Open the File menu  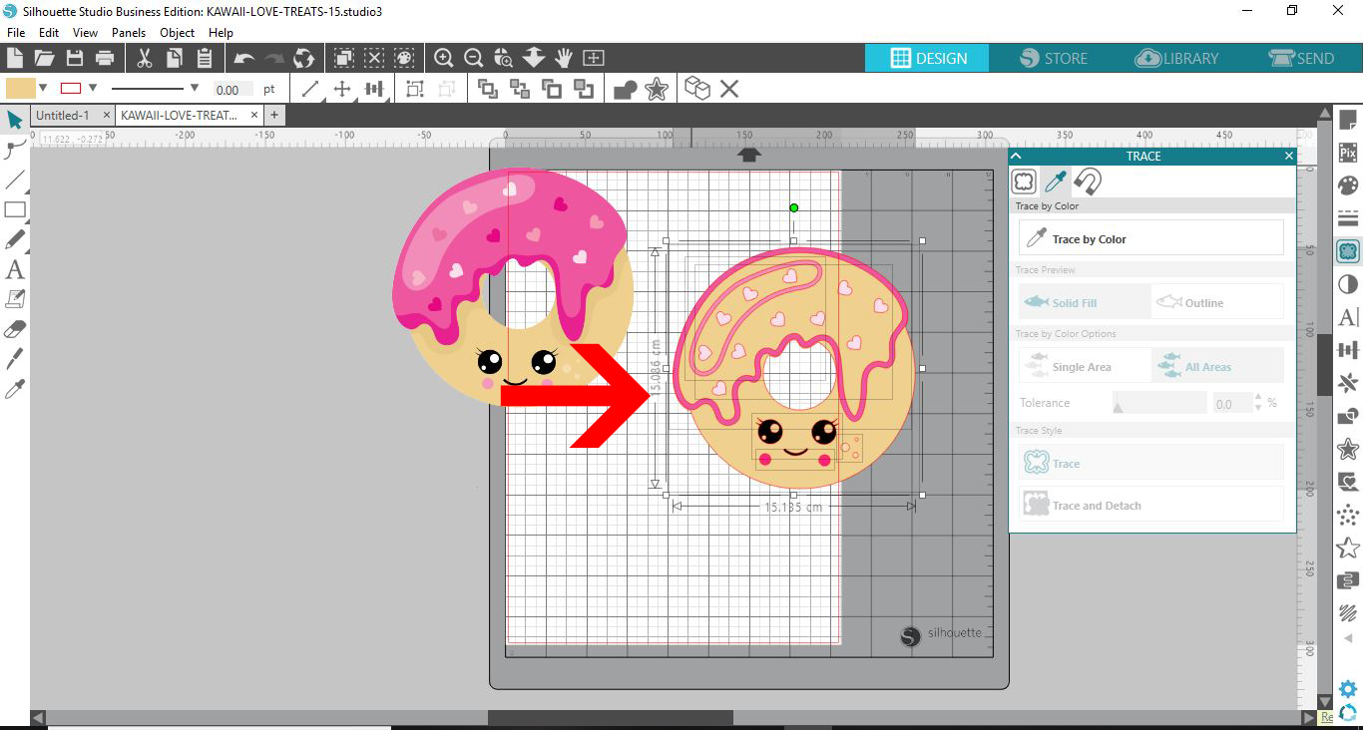tap(16, 33)
